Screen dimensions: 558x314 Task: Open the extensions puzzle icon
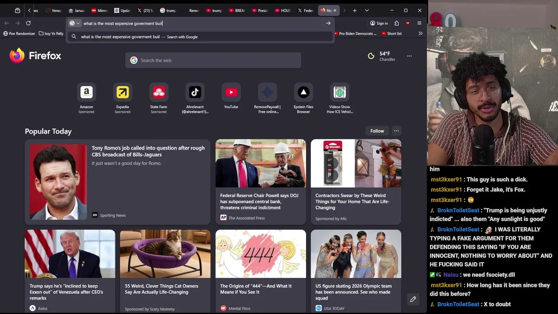[397, 23]
